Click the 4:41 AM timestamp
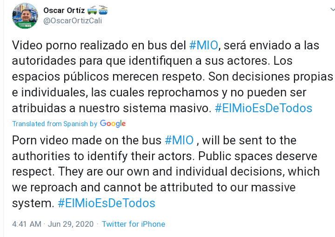This screenshot has width=335, height=237. 27,224
